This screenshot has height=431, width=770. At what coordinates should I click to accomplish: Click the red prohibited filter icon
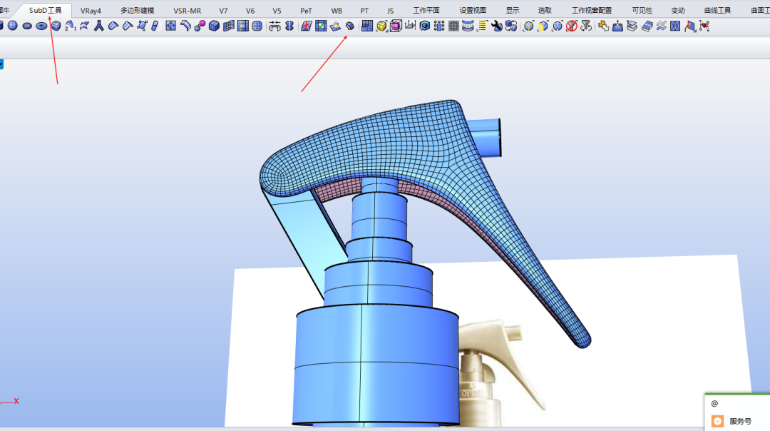point(572,26)
